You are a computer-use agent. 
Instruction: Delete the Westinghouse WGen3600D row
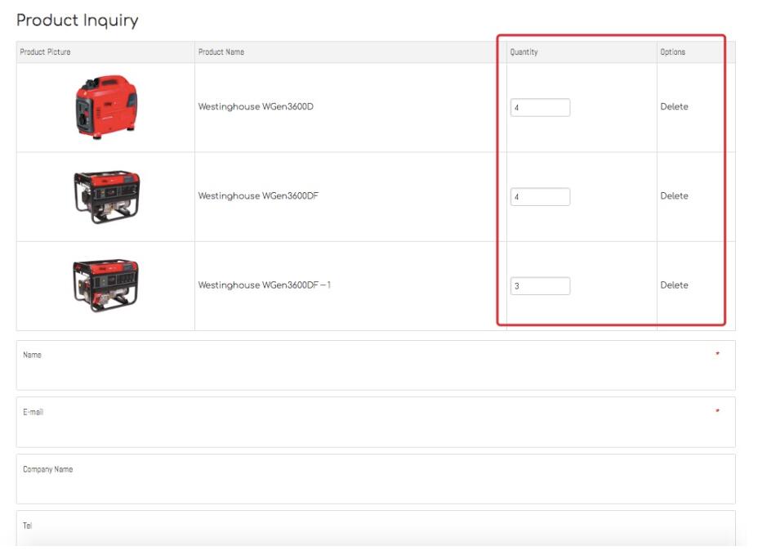(674, 107)
